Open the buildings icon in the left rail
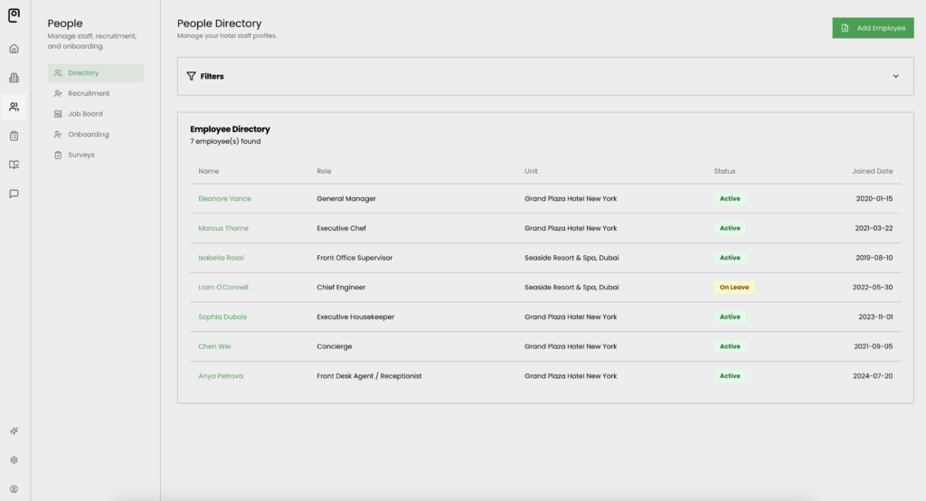Screen dimensions: 926x501 point(14,78)
